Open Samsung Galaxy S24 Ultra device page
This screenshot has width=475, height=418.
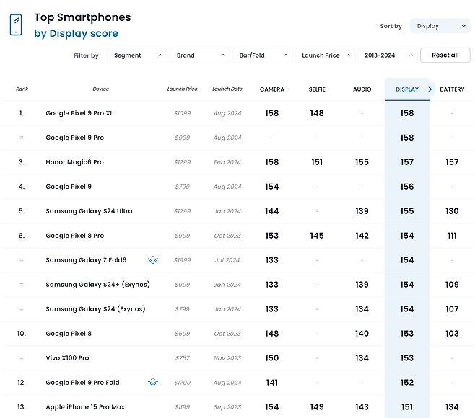click(x=89, y=211)
